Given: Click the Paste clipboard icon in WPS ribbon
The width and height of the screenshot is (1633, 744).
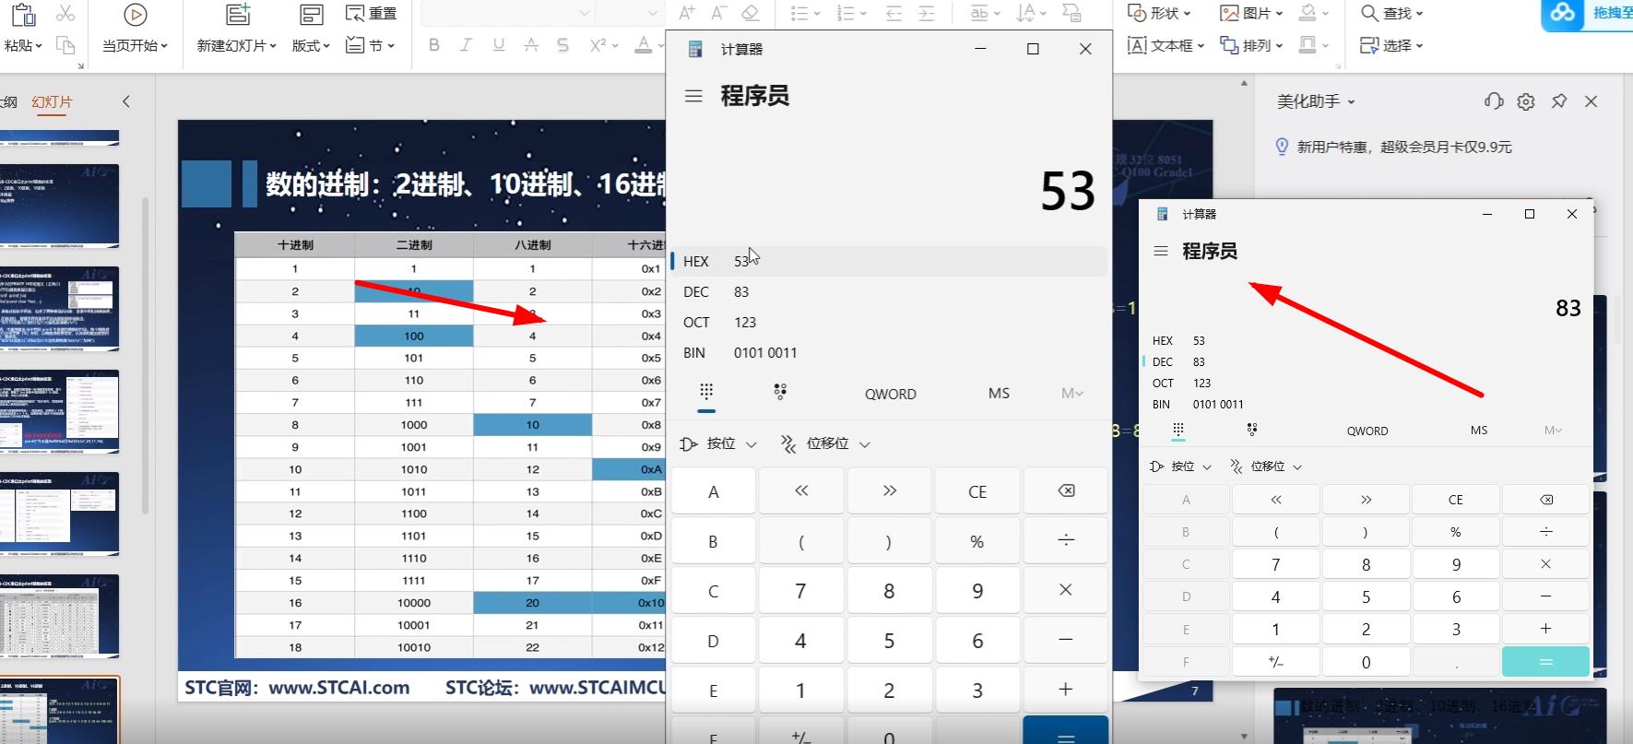Looking at the screenshot, I should point(22,15).
